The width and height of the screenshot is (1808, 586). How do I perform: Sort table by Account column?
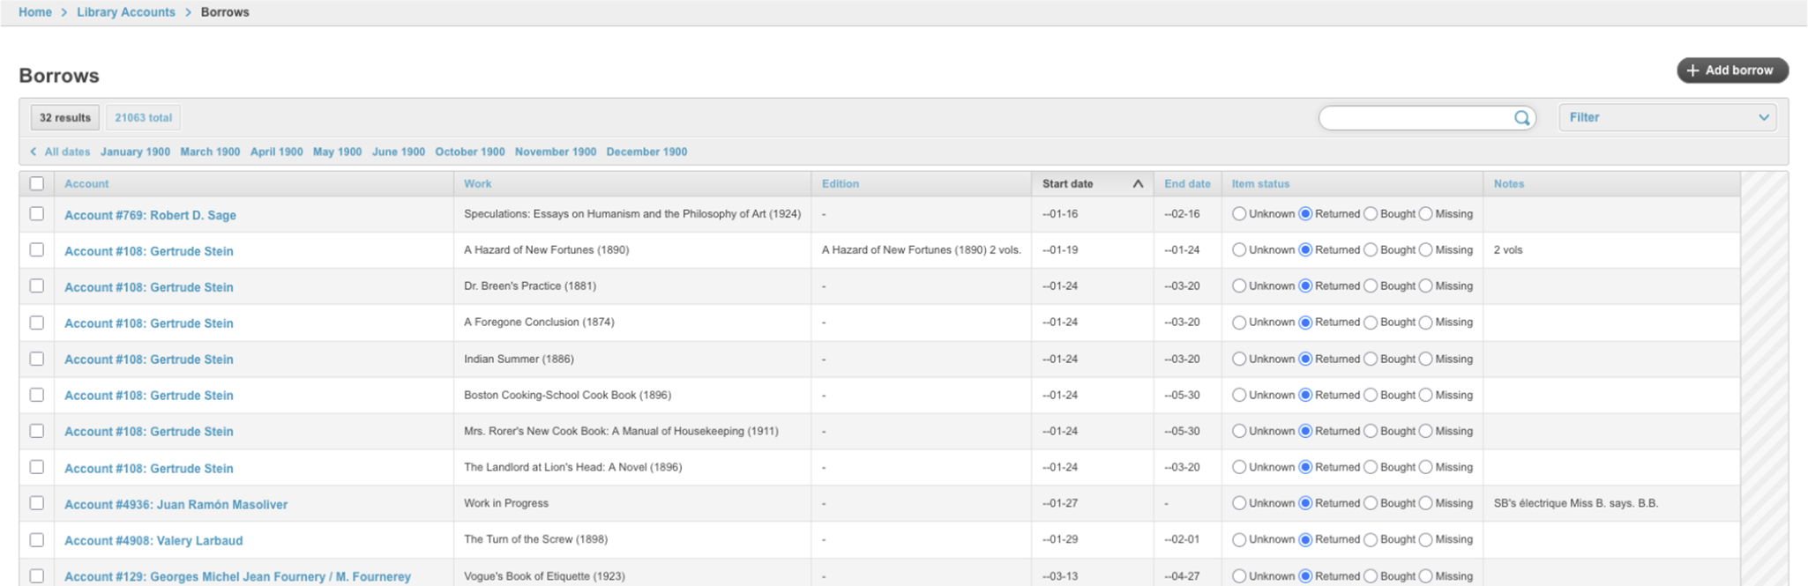[86, 184]
